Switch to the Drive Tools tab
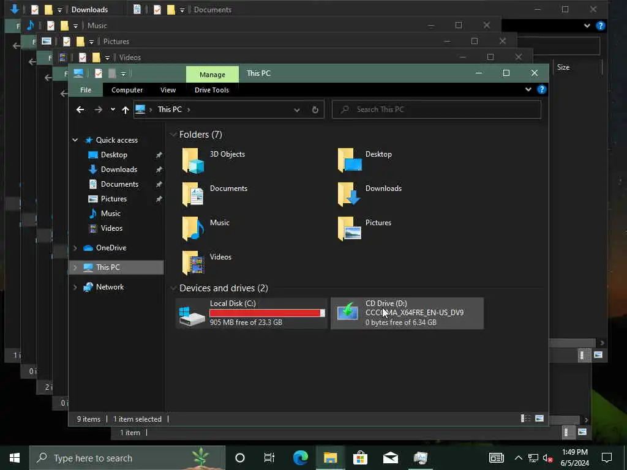Image resolution: width=627 pixels, height=470 pixels. (x=211, y=90)
